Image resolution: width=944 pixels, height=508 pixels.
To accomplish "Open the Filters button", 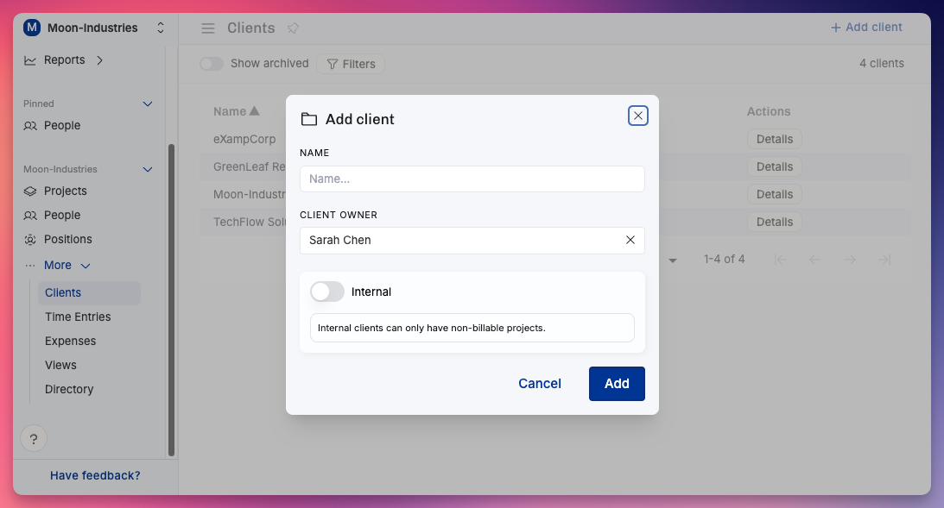I will (x=351, y=64).
